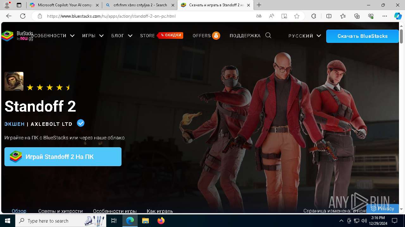Viewport: 405px width, 227px height.
Task: Click the browser Back arrow
Action: pyautogui.click(x=9, y=16)
